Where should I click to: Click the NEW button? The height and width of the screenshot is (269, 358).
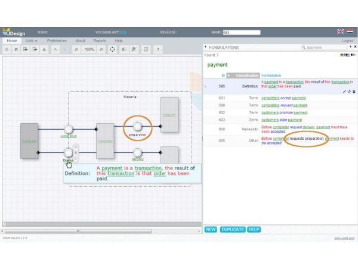click(211, 229)
